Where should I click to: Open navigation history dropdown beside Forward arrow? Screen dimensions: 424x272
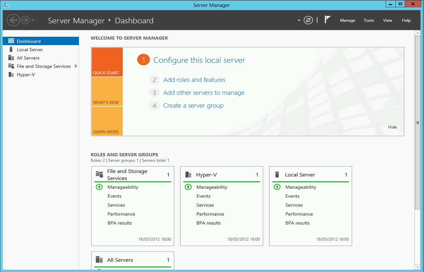tap(33, 20)
